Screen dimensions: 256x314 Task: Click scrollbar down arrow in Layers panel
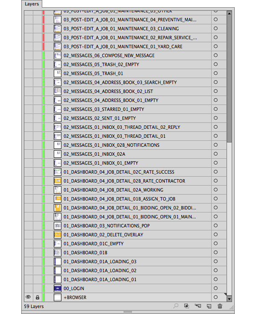[x=229, y=299]
